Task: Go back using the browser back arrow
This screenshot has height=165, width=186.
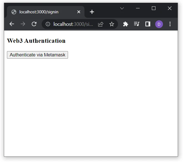Action: (12, 24)
